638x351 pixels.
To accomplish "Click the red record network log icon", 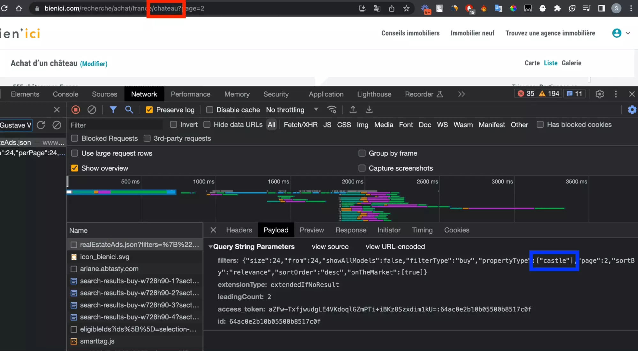I will pos(76,110).
